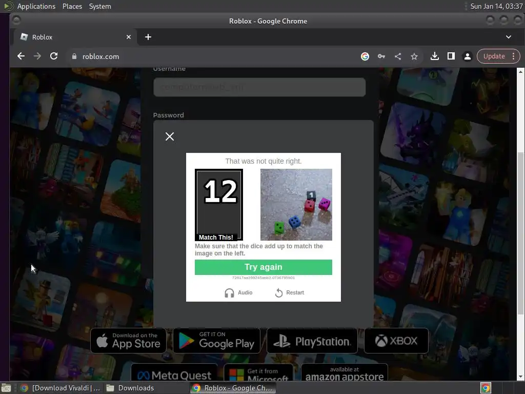Switch to the Roblox - Google Chrome taskbar item

pos(234,388)
